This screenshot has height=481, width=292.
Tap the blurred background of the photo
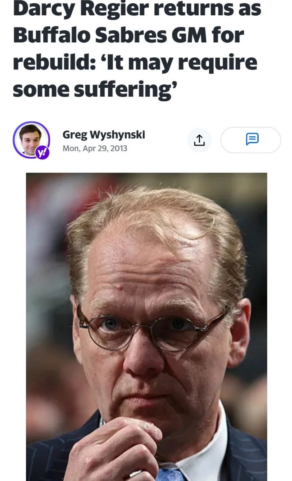click(x=47, y=243)
